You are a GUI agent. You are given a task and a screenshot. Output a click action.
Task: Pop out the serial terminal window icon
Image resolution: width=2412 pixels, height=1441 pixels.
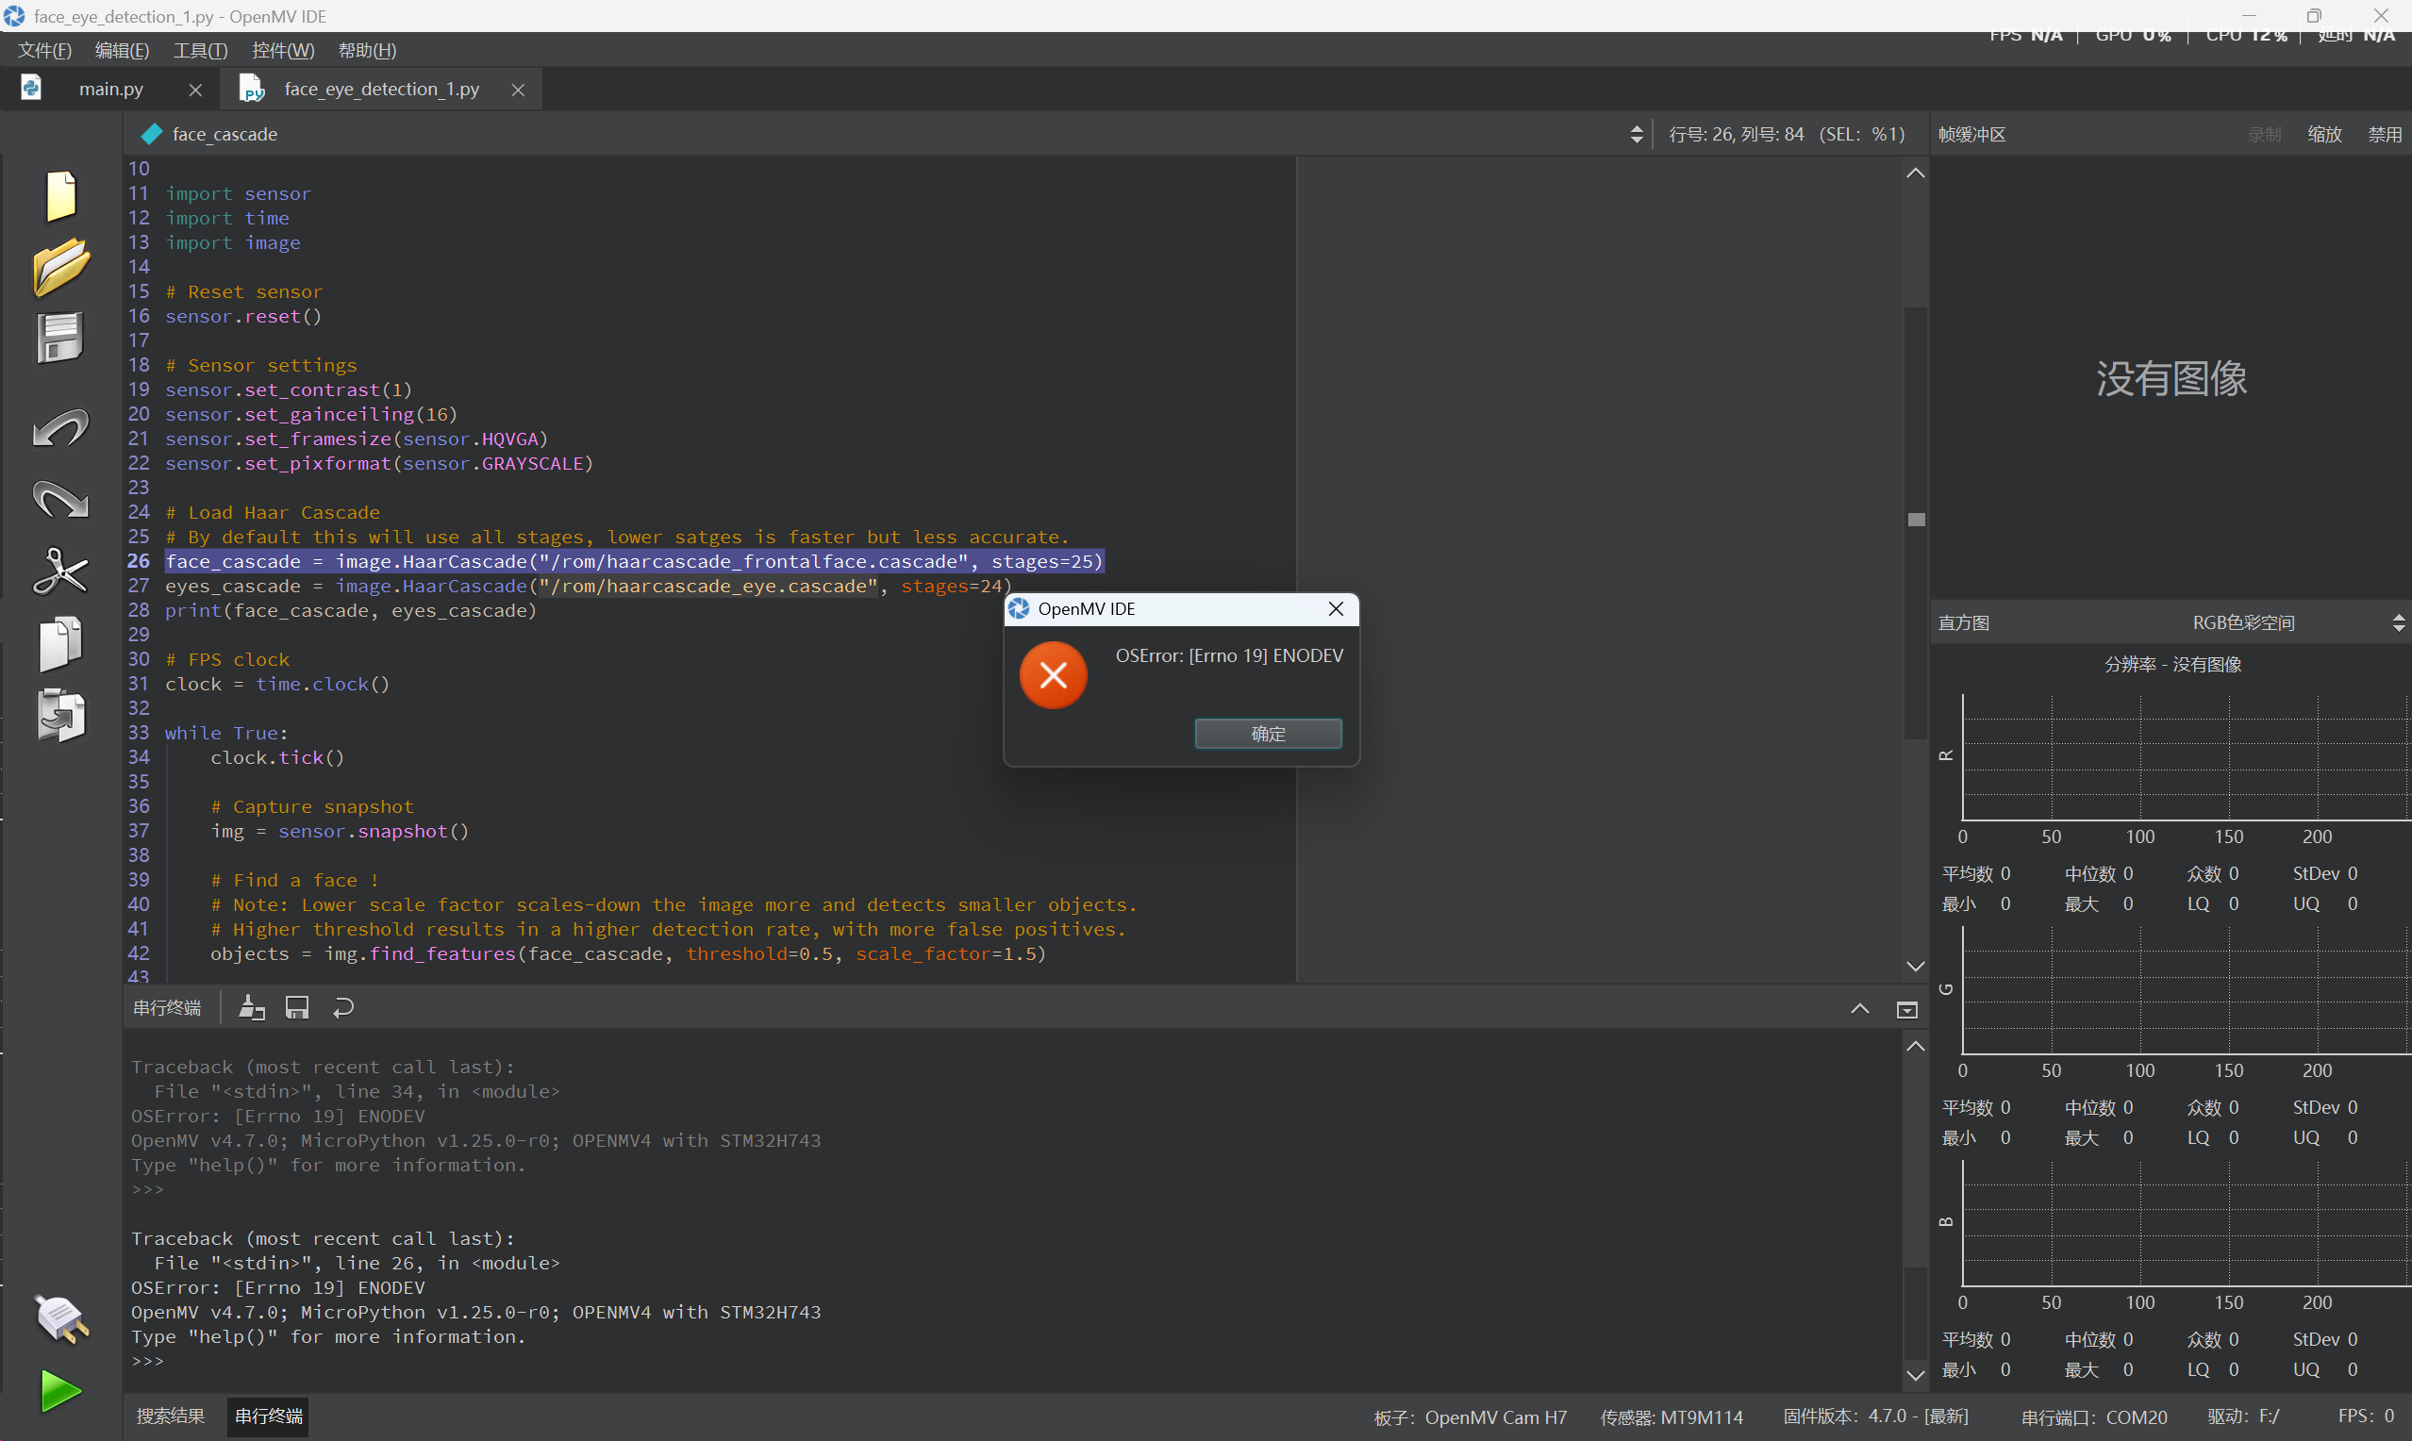click(1907, 1010)
